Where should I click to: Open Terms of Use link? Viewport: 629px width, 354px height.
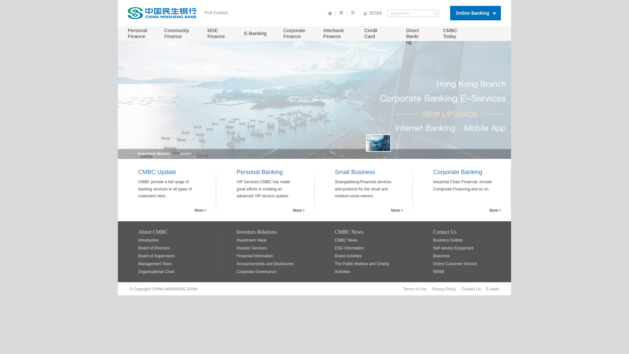415,289
